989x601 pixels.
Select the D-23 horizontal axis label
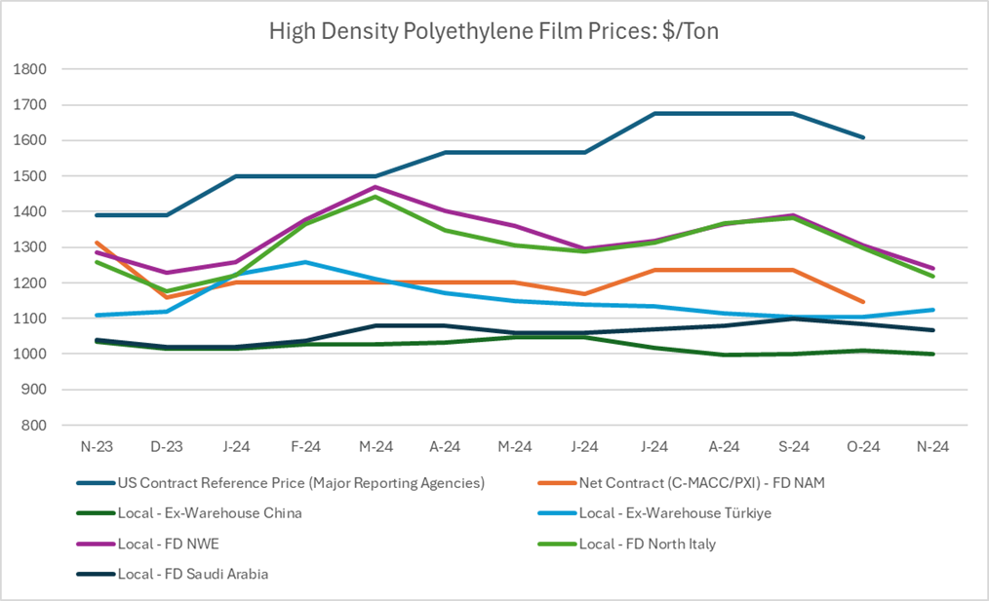(165, 446)
